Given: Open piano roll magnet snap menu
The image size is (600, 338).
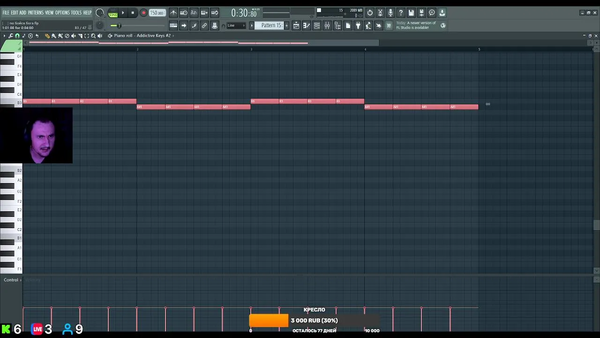Looking at the screenshot, I should (17, 36).
